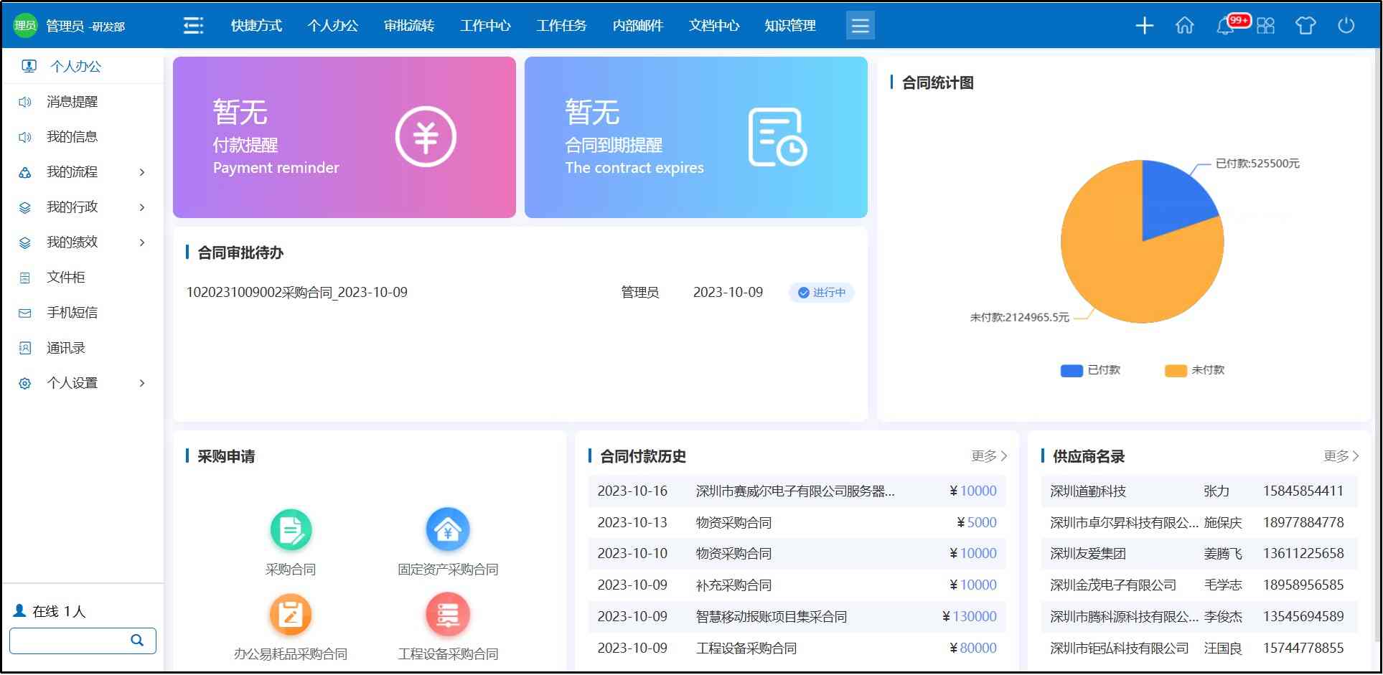This screenshot has height=675, width=1383.
Task: Toggle the 已付款 legend in pie chart
Action: point(1090,370)
